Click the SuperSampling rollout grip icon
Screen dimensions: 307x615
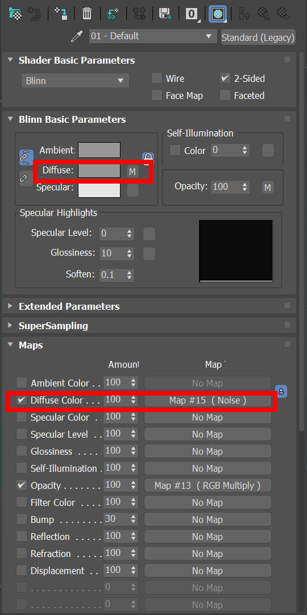click(288, 325)
